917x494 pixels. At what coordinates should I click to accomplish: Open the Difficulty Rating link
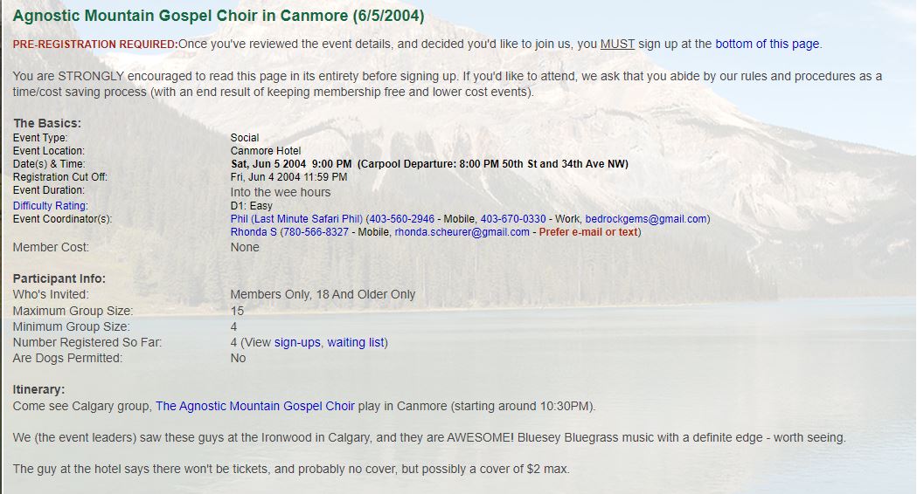(x=50, y=206)
